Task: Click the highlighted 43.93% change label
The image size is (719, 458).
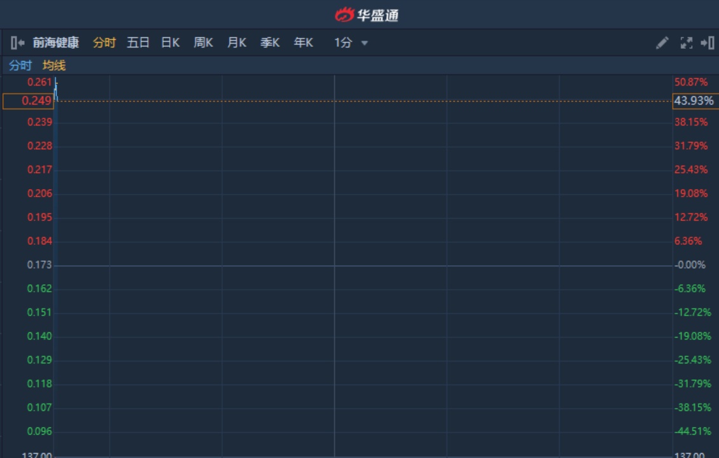Action: [x=695, y=101]
